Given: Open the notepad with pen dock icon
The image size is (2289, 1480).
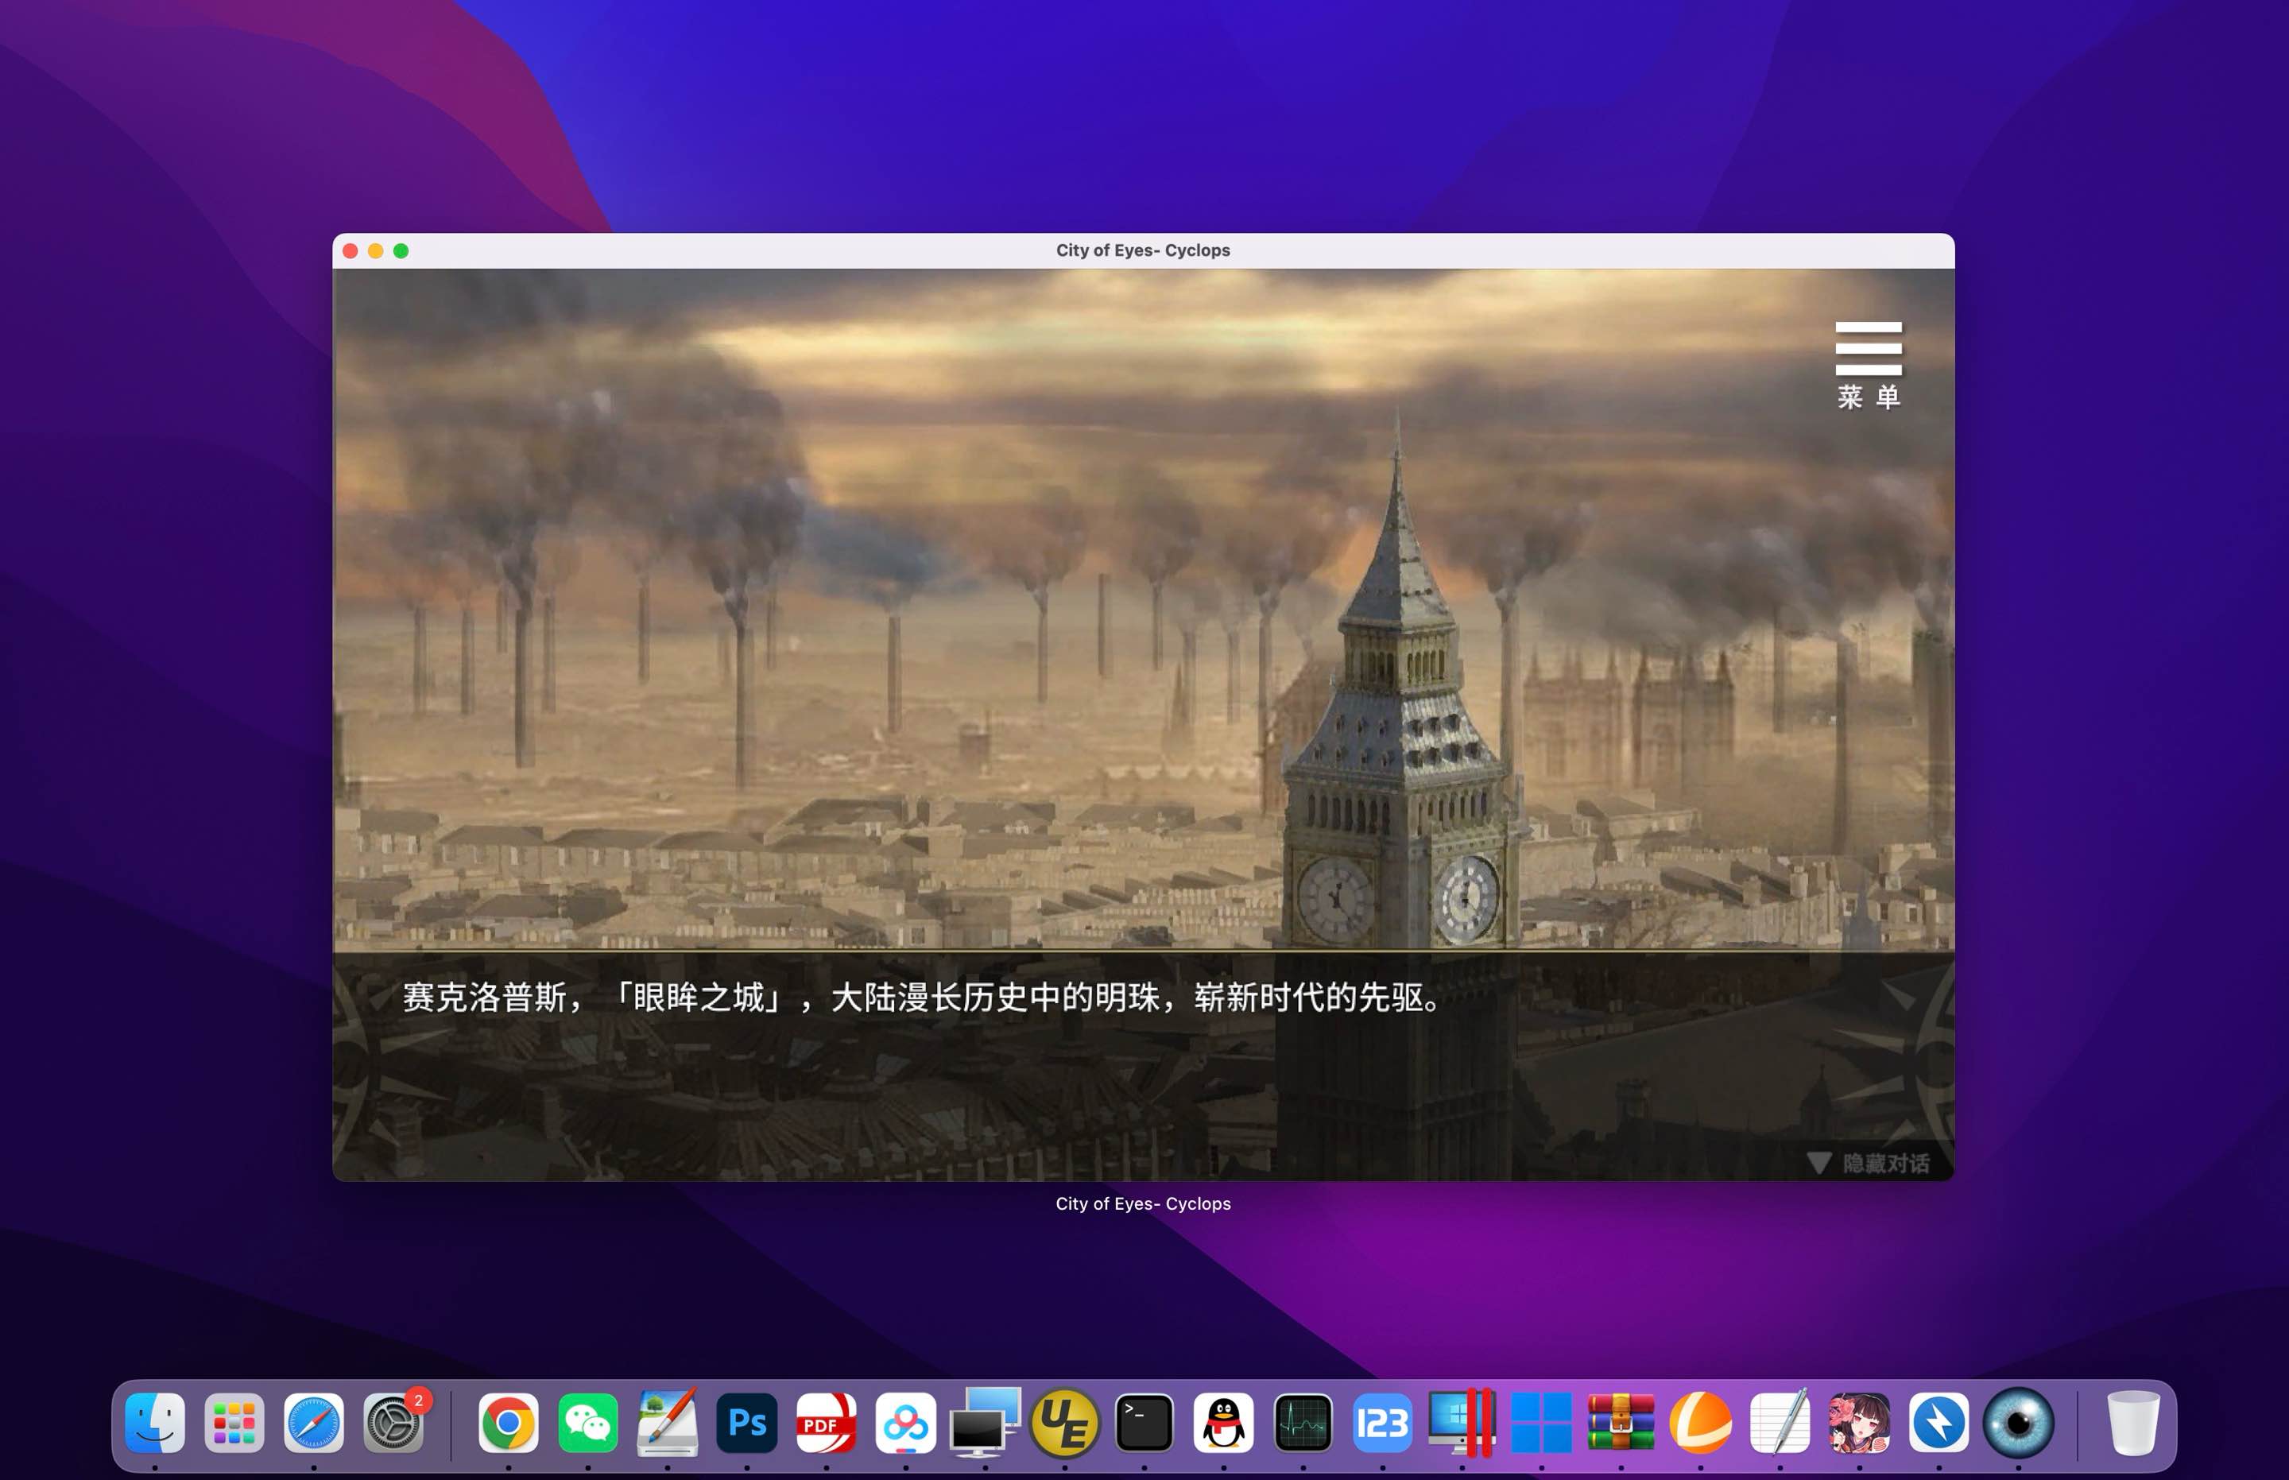Looking at the screenshot, I should click(1780, 1422).
